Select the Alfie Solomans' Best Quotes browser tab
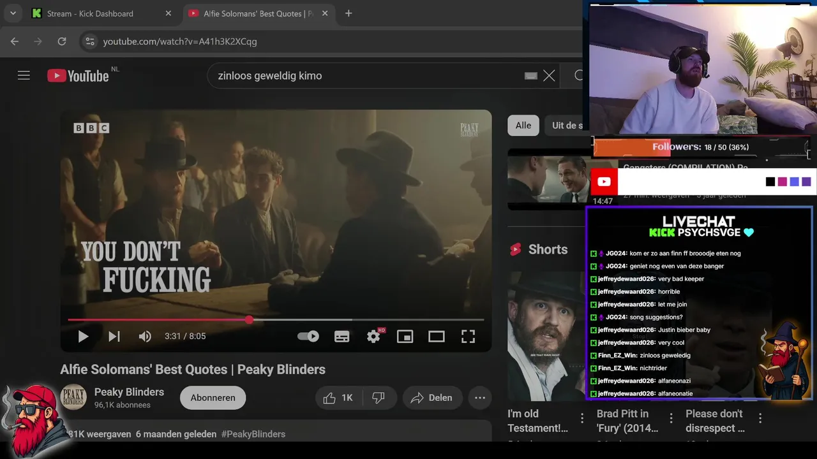This screenshot has height=459, width=817. point(259,13)
